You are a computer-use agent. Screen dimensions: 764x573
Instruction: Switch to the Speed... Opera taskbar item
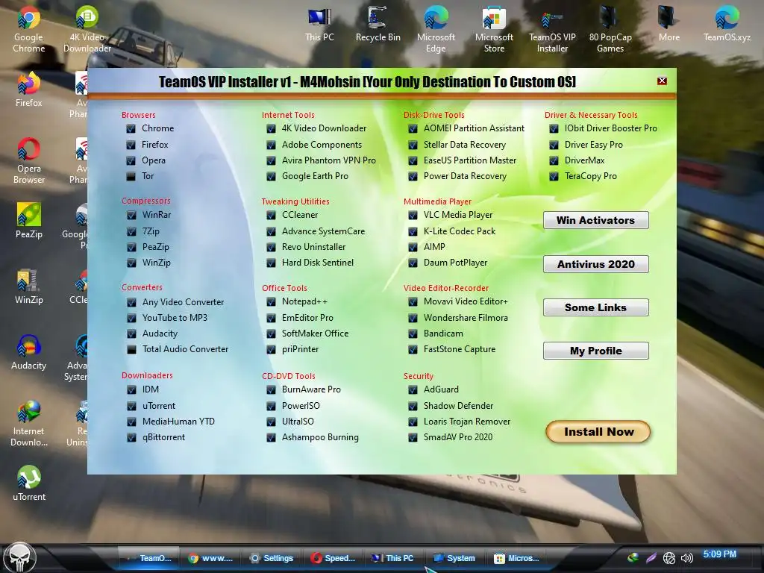point(334,558)
